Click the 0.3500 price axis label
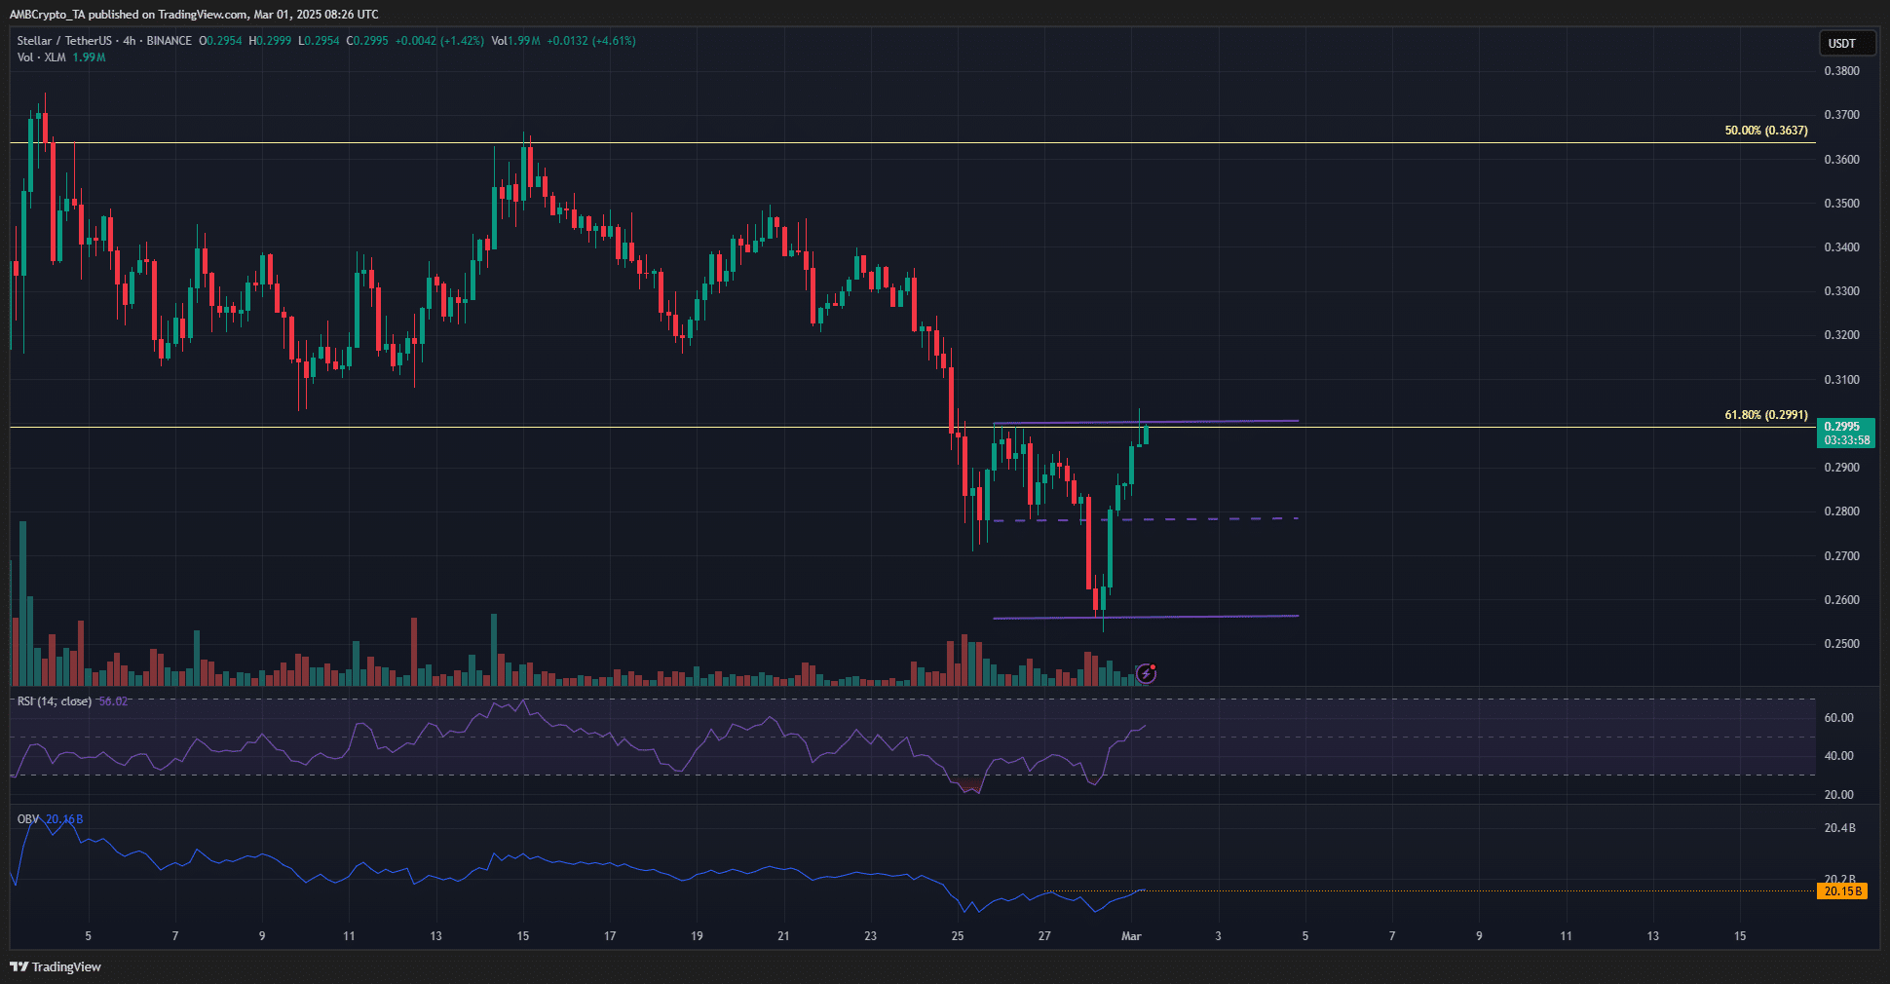The height and width of the screenshot is (984, 1890). tap(1841, 204)
